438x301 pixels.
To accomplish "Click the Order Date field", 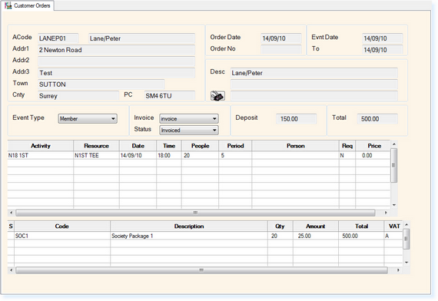I will click(281, 38).
